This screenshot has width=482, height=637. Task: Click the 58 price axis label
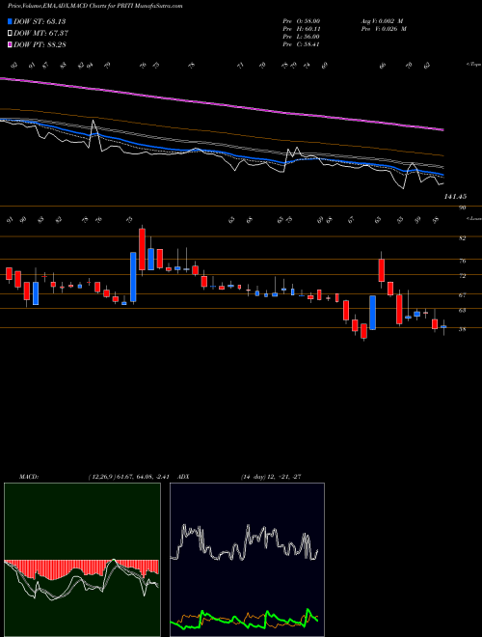(x=462, y=329)
